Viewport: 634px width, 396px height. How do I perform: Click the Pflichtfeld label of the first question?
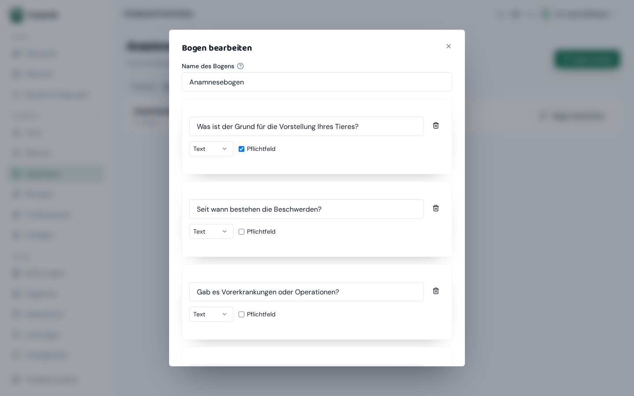coord(261,149)
